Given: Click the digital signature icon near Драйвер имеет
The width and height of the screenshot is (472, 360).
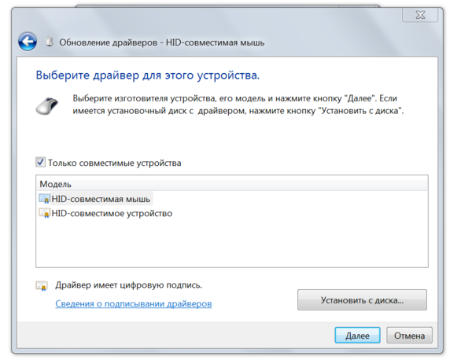Looking at the screenshot, I should [x=42, y=285].
